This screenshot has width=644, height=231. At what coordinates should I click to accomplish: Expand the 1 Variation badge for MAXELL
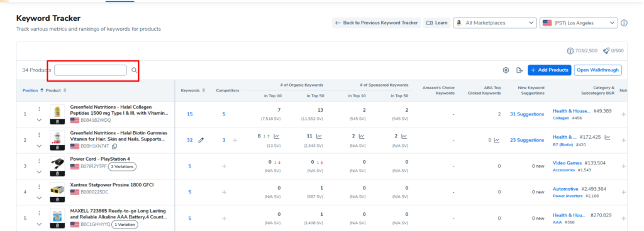tap(125, 225)
